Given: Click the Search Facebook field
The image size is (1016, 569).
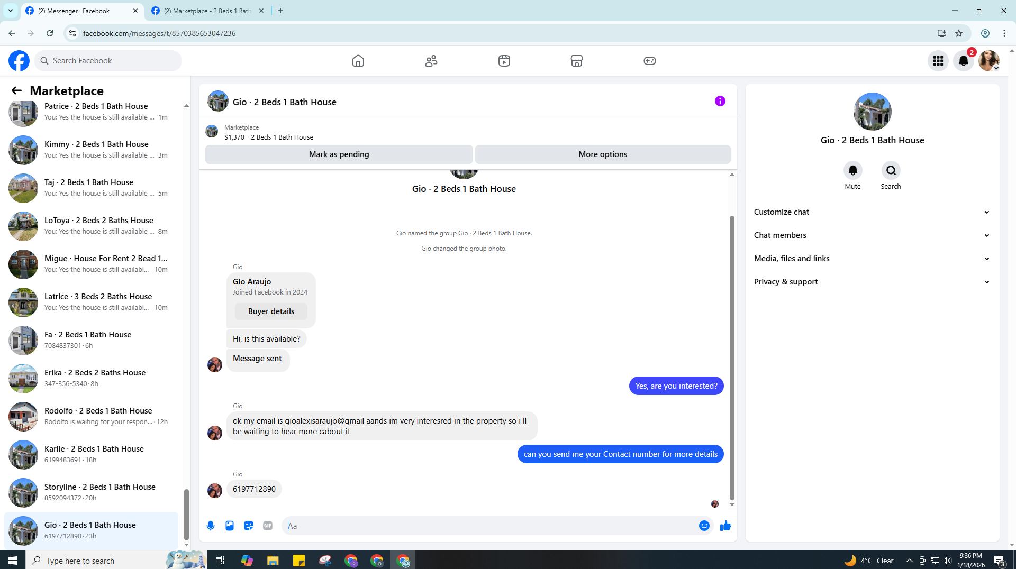Looking at the screenshot, I should (108, 61).
